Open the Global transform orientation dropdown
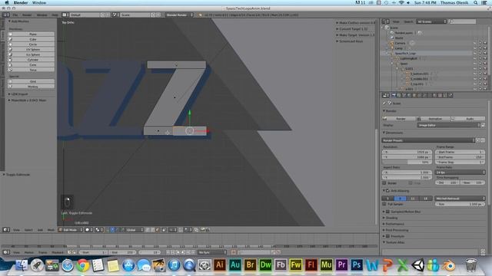492x276 pixels. click(x=135, y=230)
